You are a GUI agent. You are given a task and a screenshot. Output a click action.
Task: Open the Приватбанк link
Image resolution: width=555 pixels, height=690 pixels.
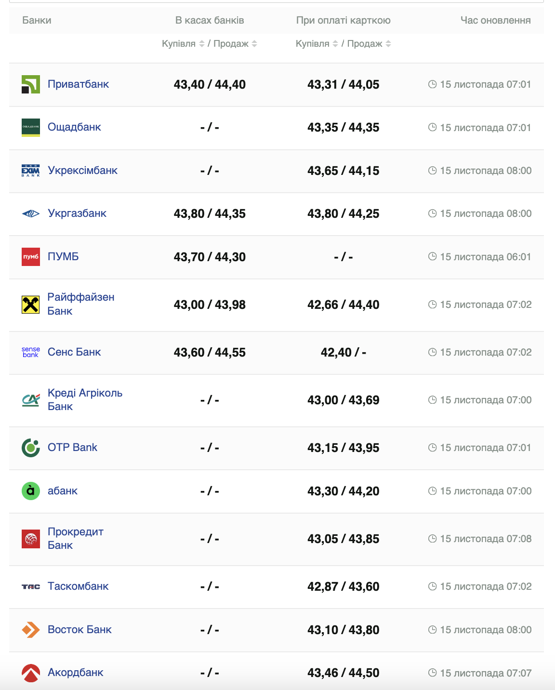(x=78, y=84)
